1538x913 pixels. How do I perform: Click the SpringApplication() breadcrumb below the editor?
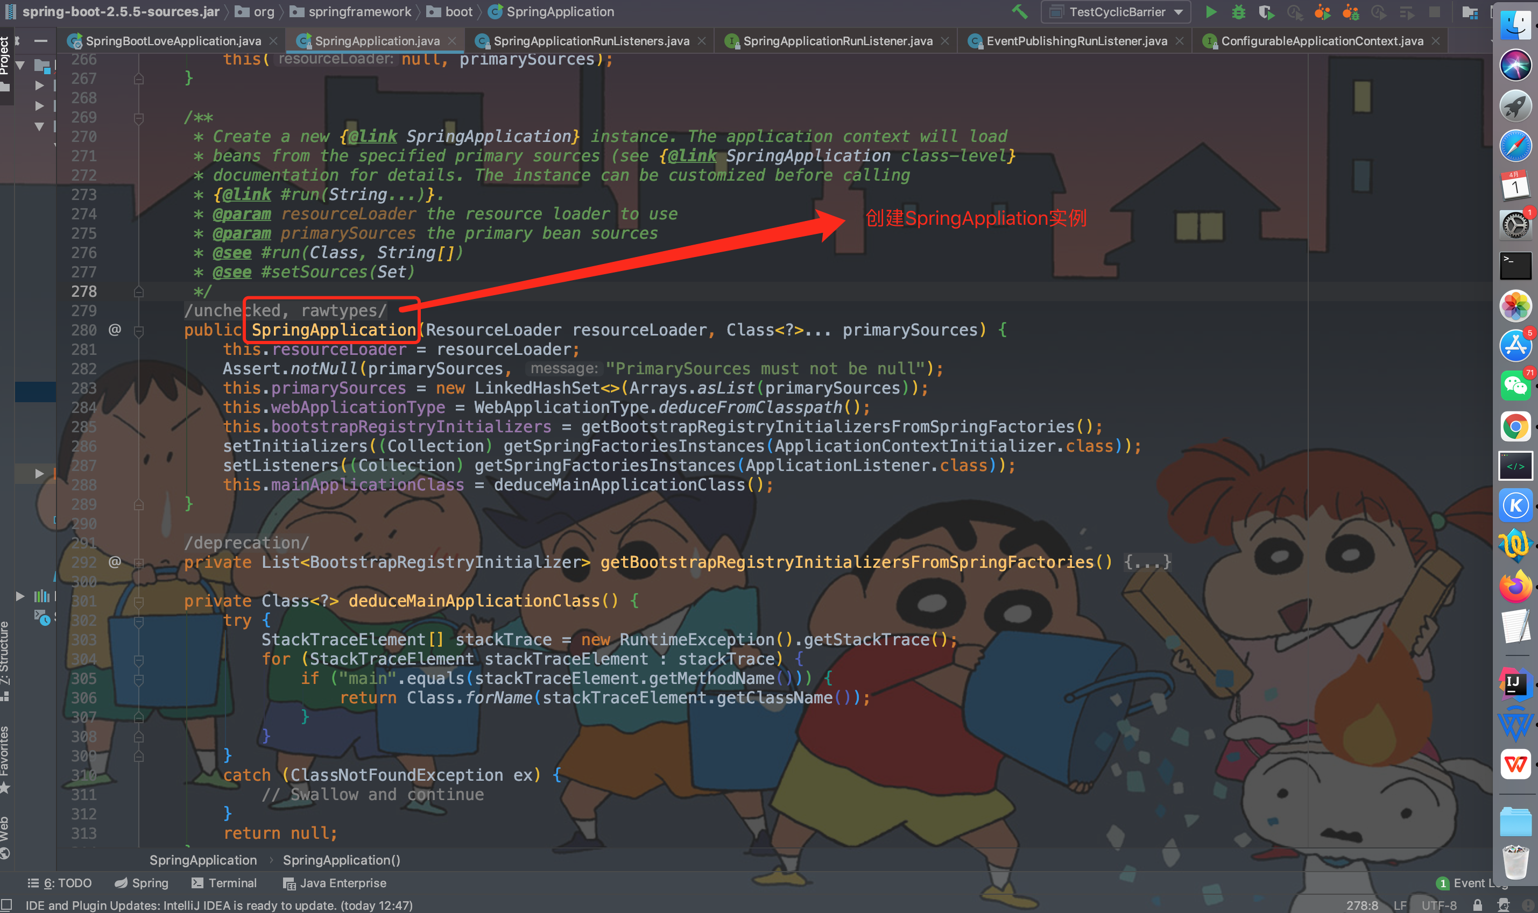pos(341,860)
